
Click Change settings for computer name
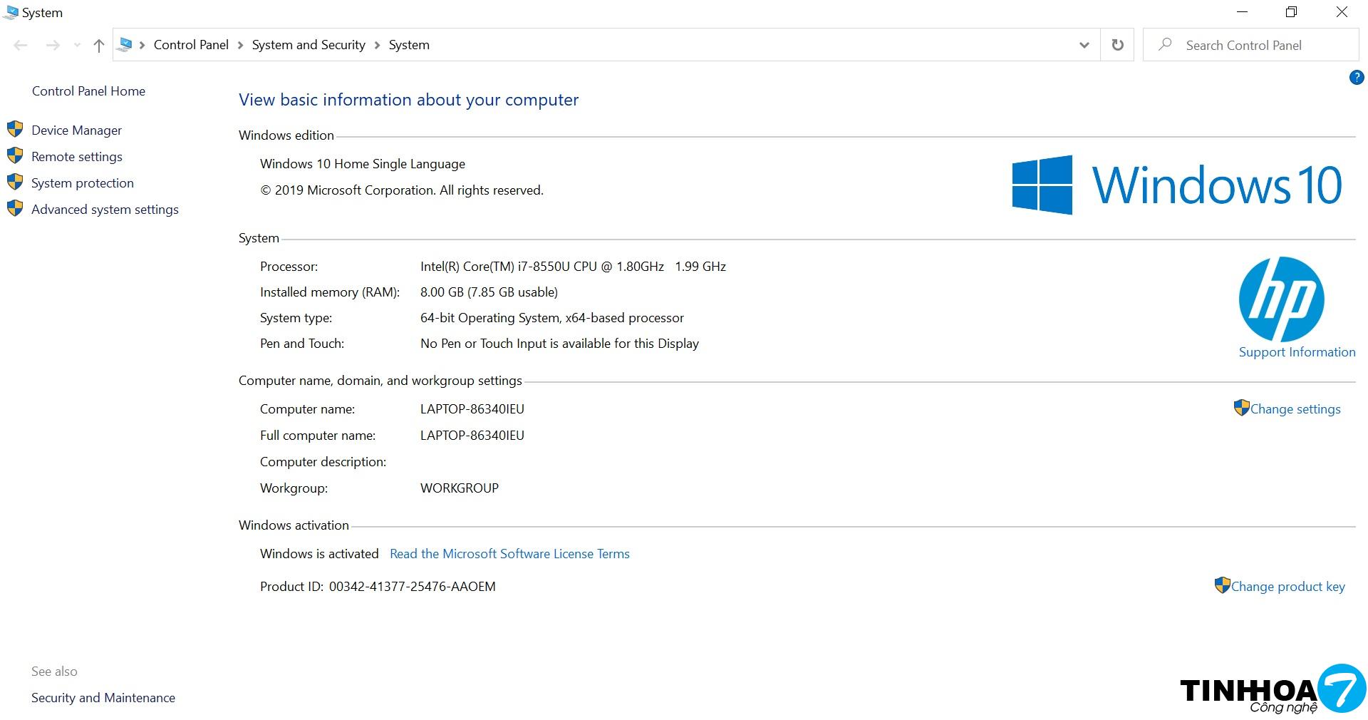1295,409
